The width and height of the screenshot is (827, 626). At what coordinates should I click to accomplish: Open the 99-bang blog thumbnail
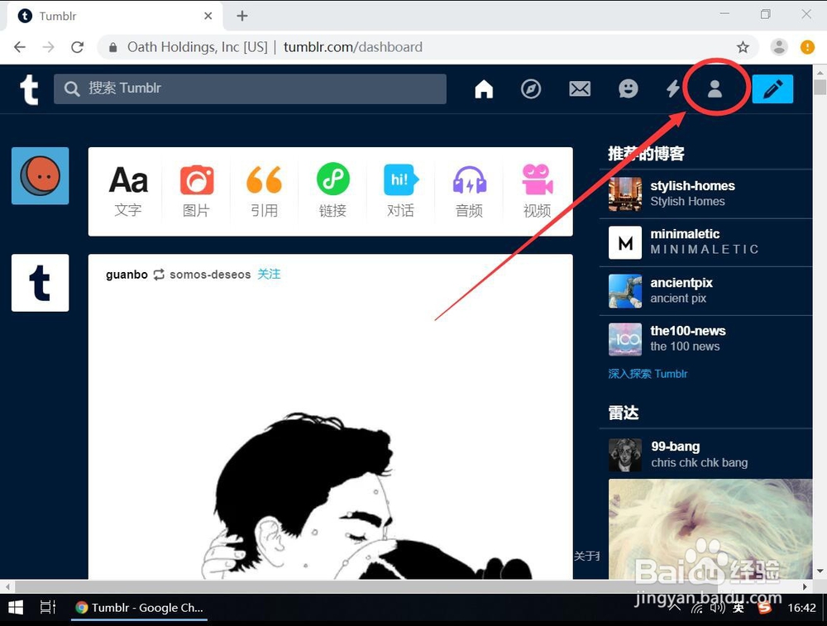[x=624, y=454]
